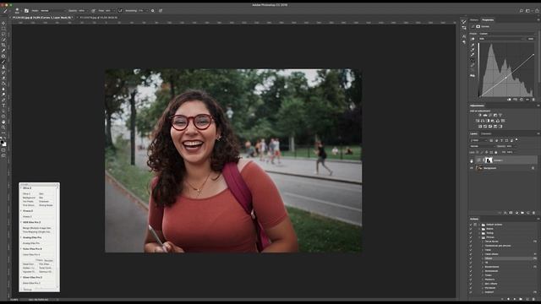This screenshot has width=541, height=304.
Task: Switch to the Channels tab
Action: tap(486, 133)
